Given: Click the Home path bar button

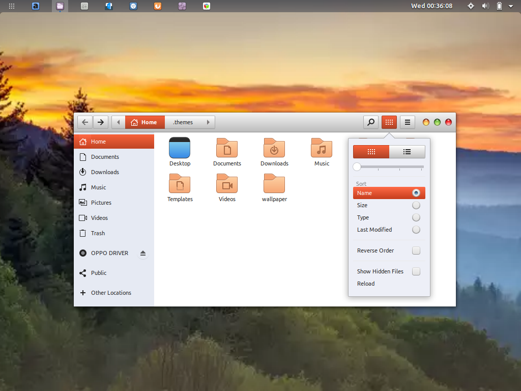Looking at the screenshot, I should click(145, 122).
